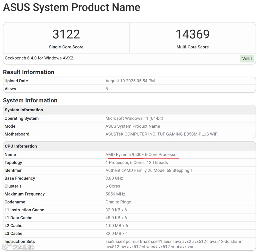Click the 1 Processor, 6 Cores, 12 Threads value
Viewport: 261px width, 252px height.
136,163
